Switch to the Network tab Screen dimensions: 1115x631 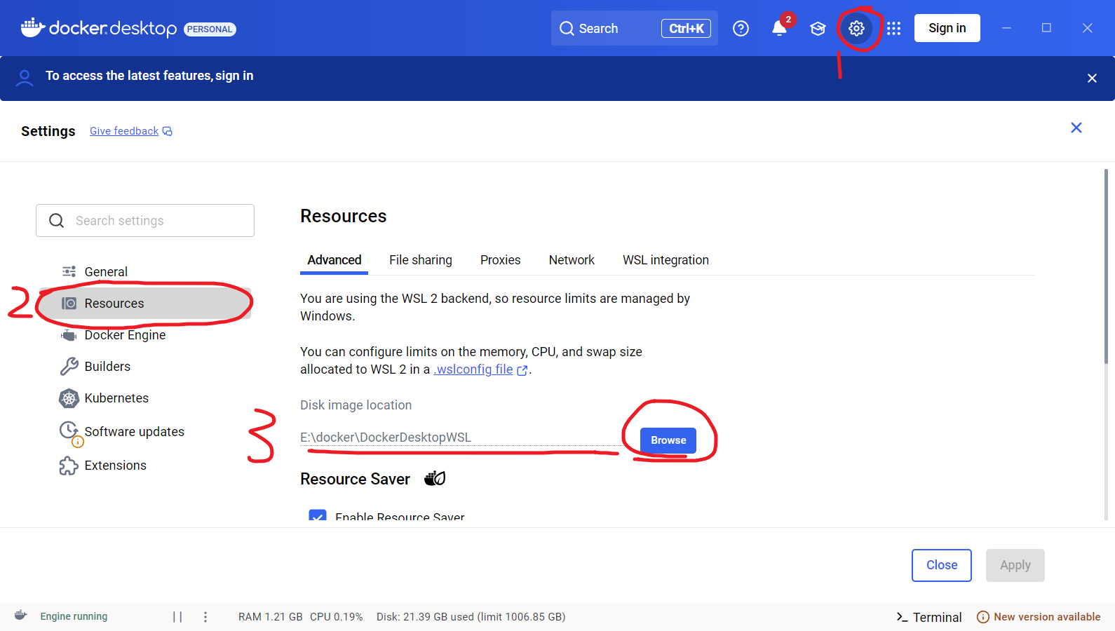point(572,260)
